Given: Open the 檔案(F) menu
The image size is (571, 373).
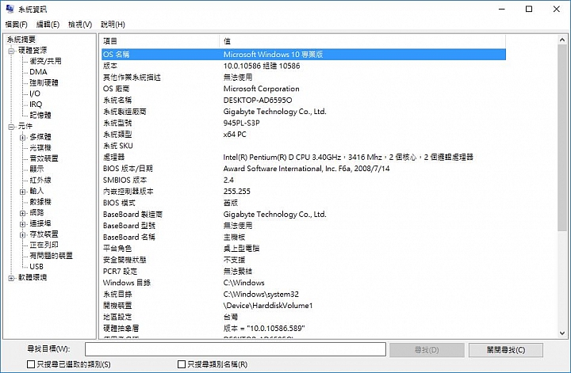Looking at the screenshot, I should (x=17, y=25).
